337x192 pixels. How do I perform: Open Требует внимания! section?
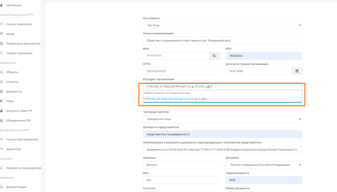[19, 53]
